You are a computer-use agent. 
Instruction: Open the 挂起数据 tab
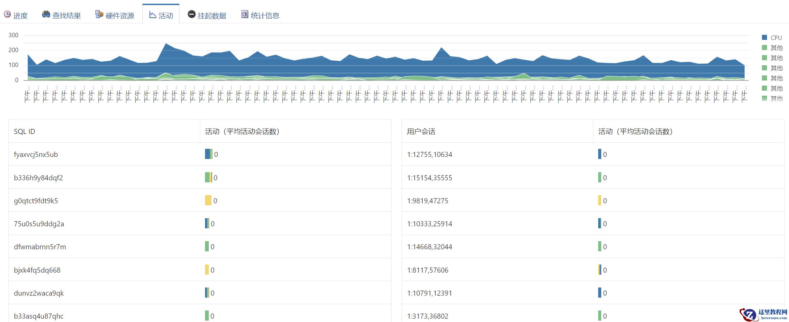(207, 15)
